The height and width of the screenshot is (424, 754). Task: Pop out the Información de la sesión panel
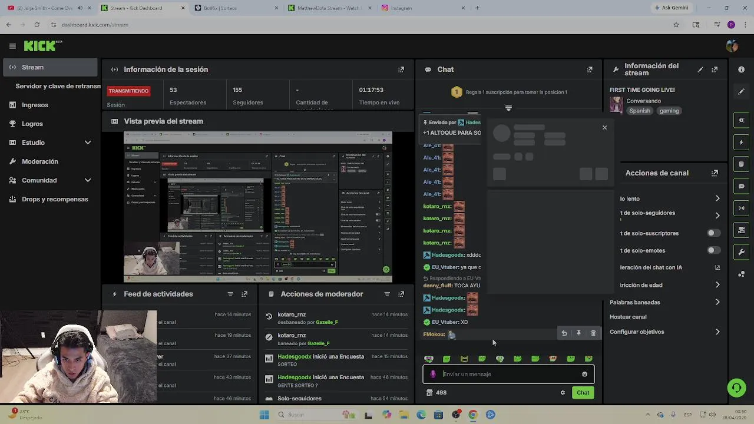click(401, 69)
